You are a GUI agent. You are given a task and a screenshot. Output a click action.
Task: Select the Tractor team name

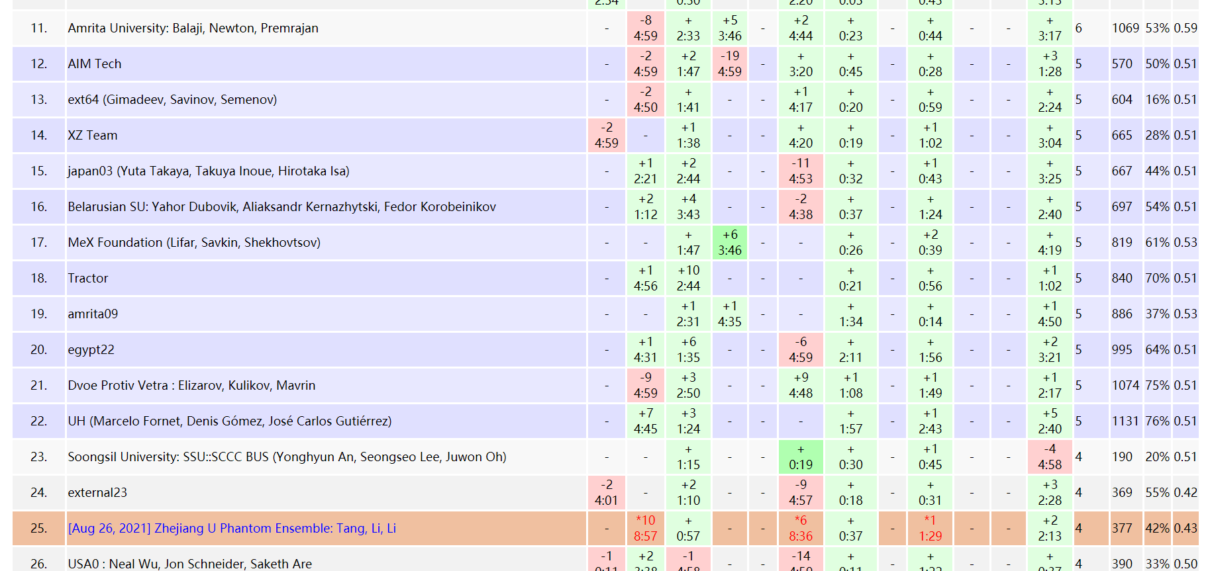87,279
